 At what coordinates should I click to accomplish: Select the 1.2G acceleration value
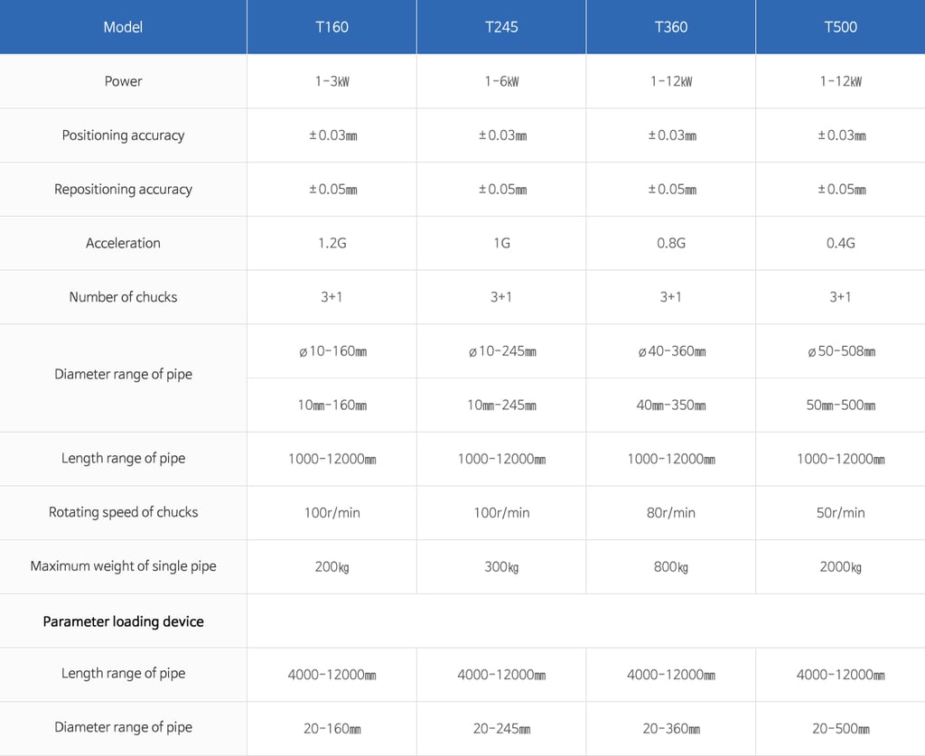(x=332, y=243)
